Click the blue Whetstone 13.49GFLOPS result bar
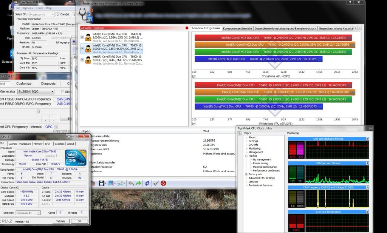Screen dimensions: 387x233 (x=259, y=106)
